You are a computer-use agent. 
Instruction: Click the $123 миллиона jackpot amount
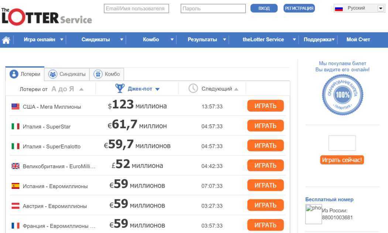coord(137,105)
